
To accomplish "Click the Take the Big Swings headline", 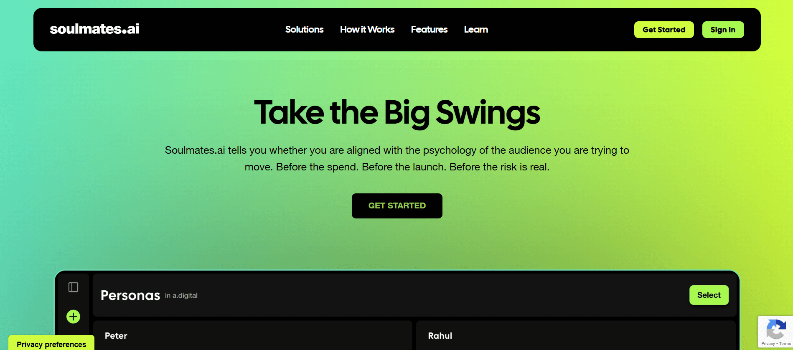I will pos(397,113).
